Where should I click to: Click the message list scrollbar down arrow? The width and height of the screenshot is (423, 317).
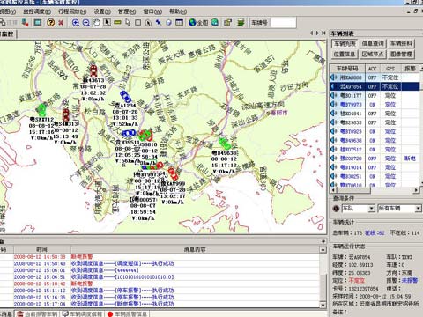(x=323, y=305)
